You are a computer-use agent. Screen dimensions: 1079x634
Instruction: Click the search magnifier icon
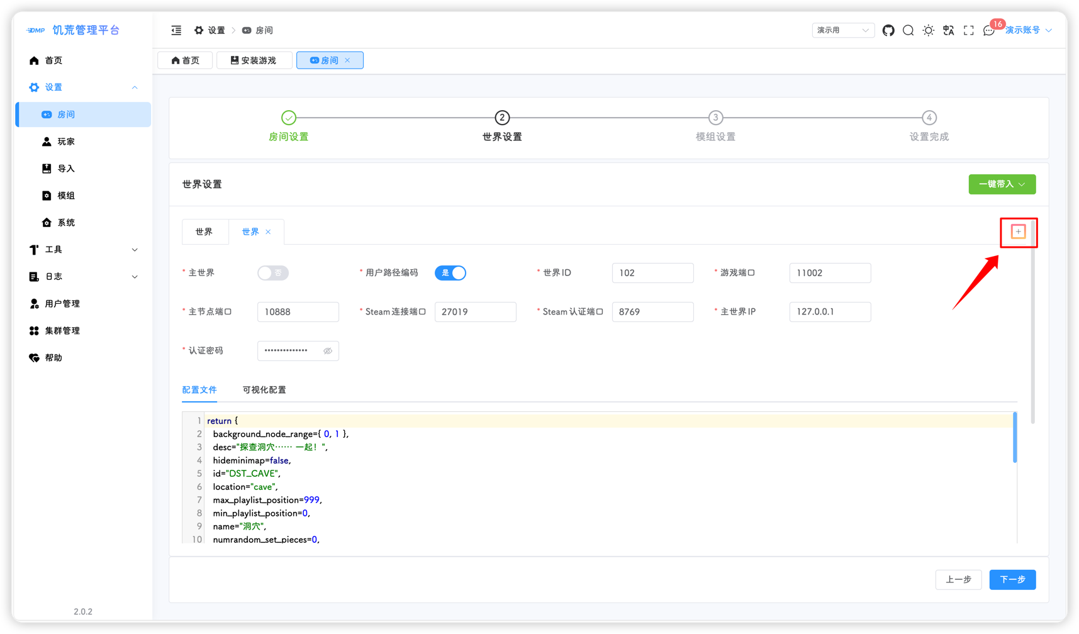pos(908,30)
